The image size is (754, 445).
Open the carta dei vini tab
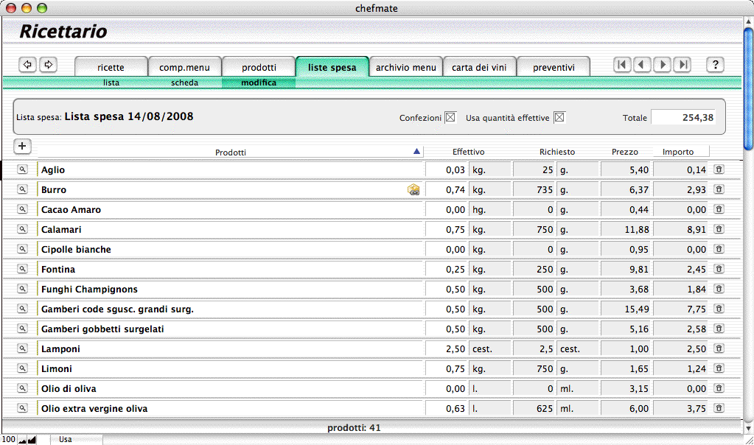(479, 67)
